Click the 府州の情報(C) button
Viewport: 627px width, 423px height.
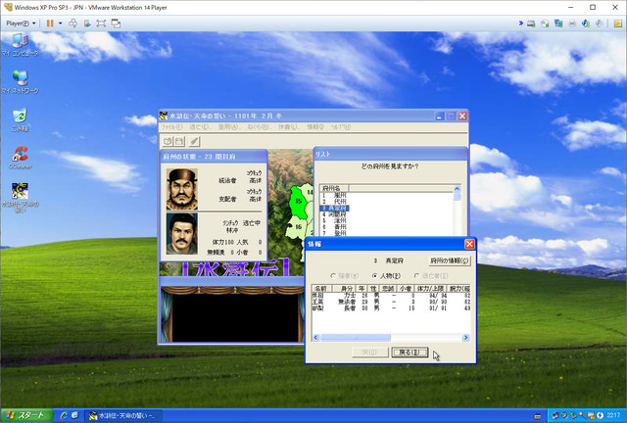coord(450,260)
